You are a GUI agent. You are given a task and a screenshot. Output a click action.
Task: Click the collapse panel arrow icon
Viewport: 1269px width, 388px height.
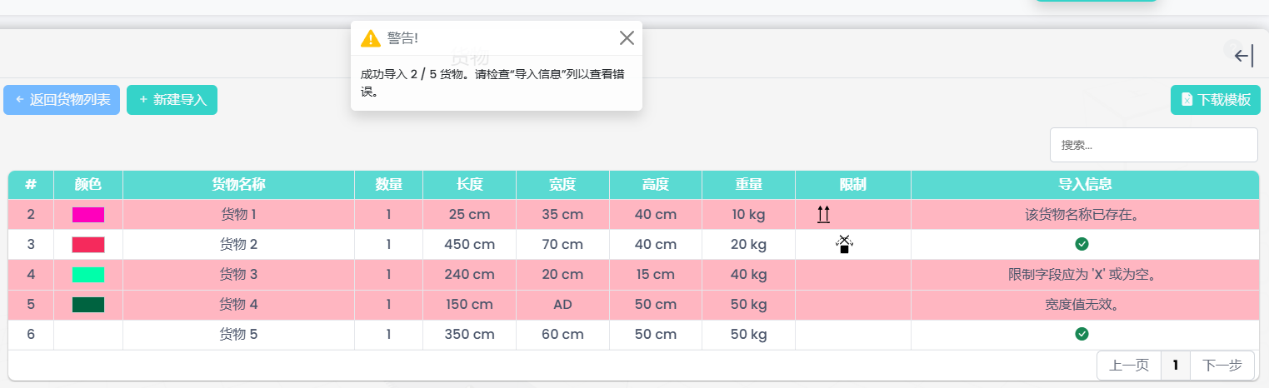(1243, 56)
